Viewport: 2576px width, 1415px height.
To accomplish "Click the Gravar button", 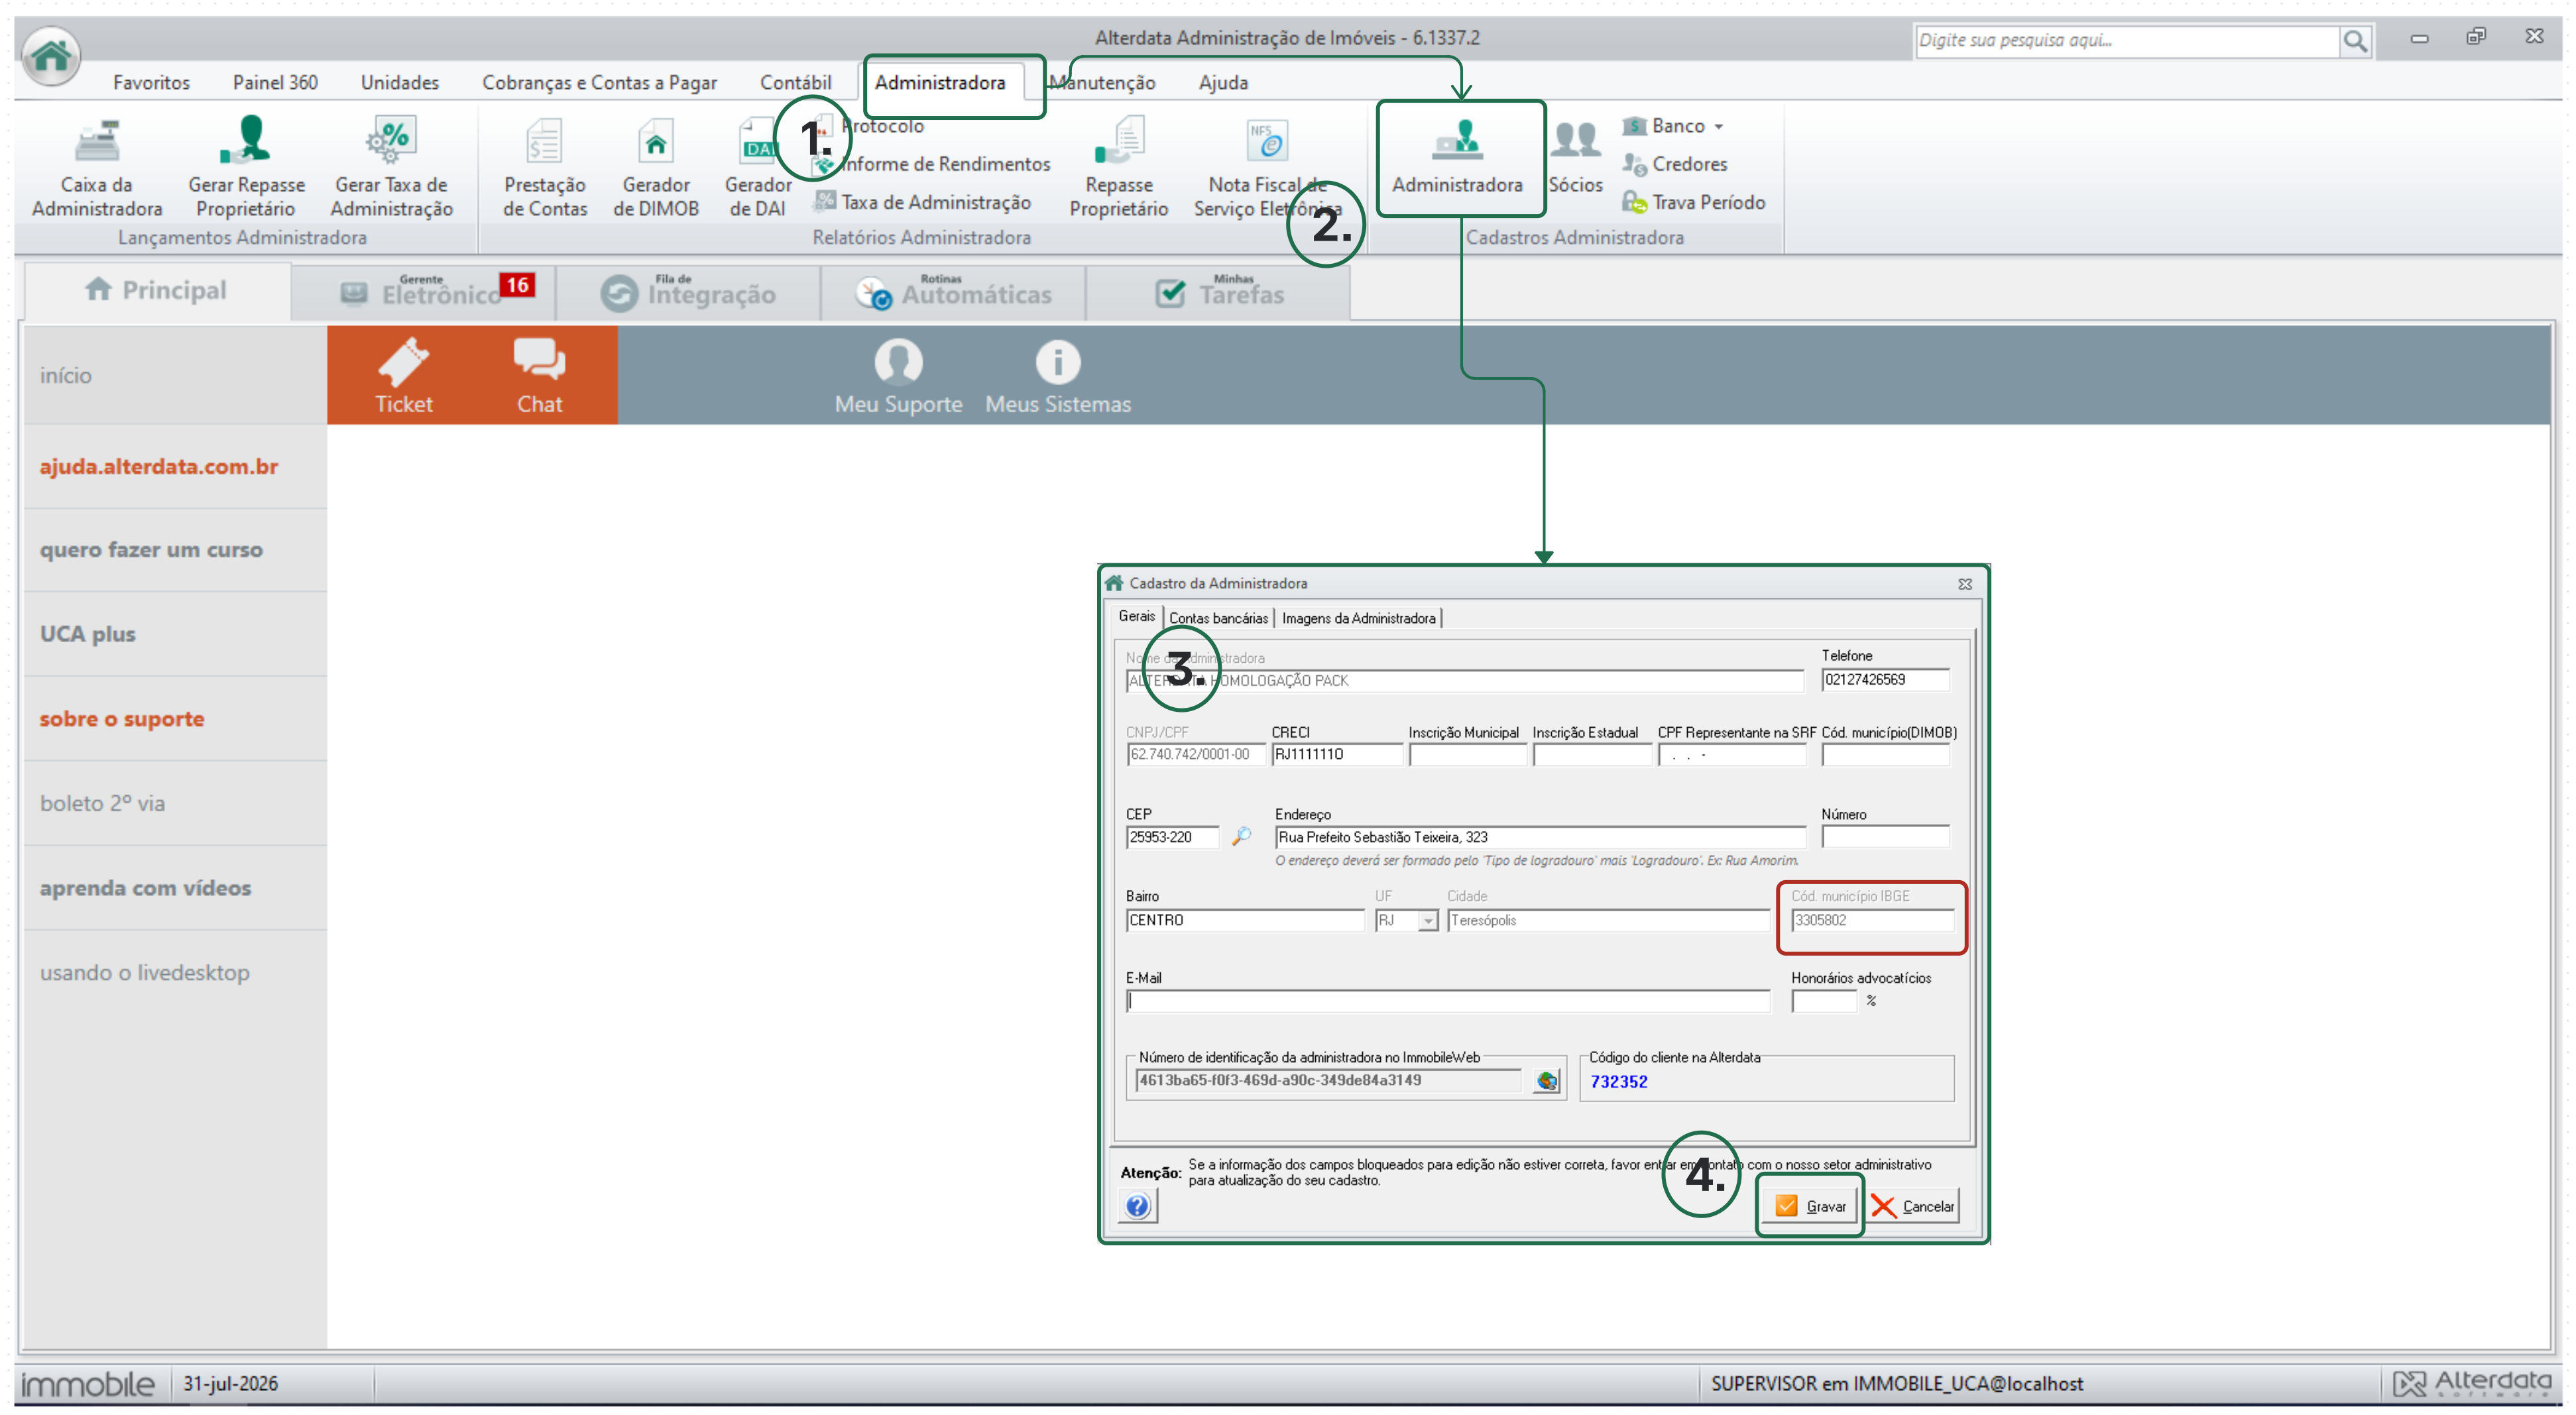I will coord(1810,1206).
